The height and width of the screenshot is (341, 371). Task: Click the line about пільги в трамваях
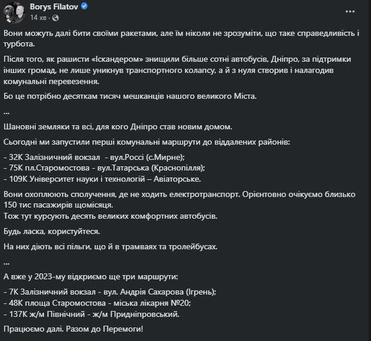tap(110, 247)
